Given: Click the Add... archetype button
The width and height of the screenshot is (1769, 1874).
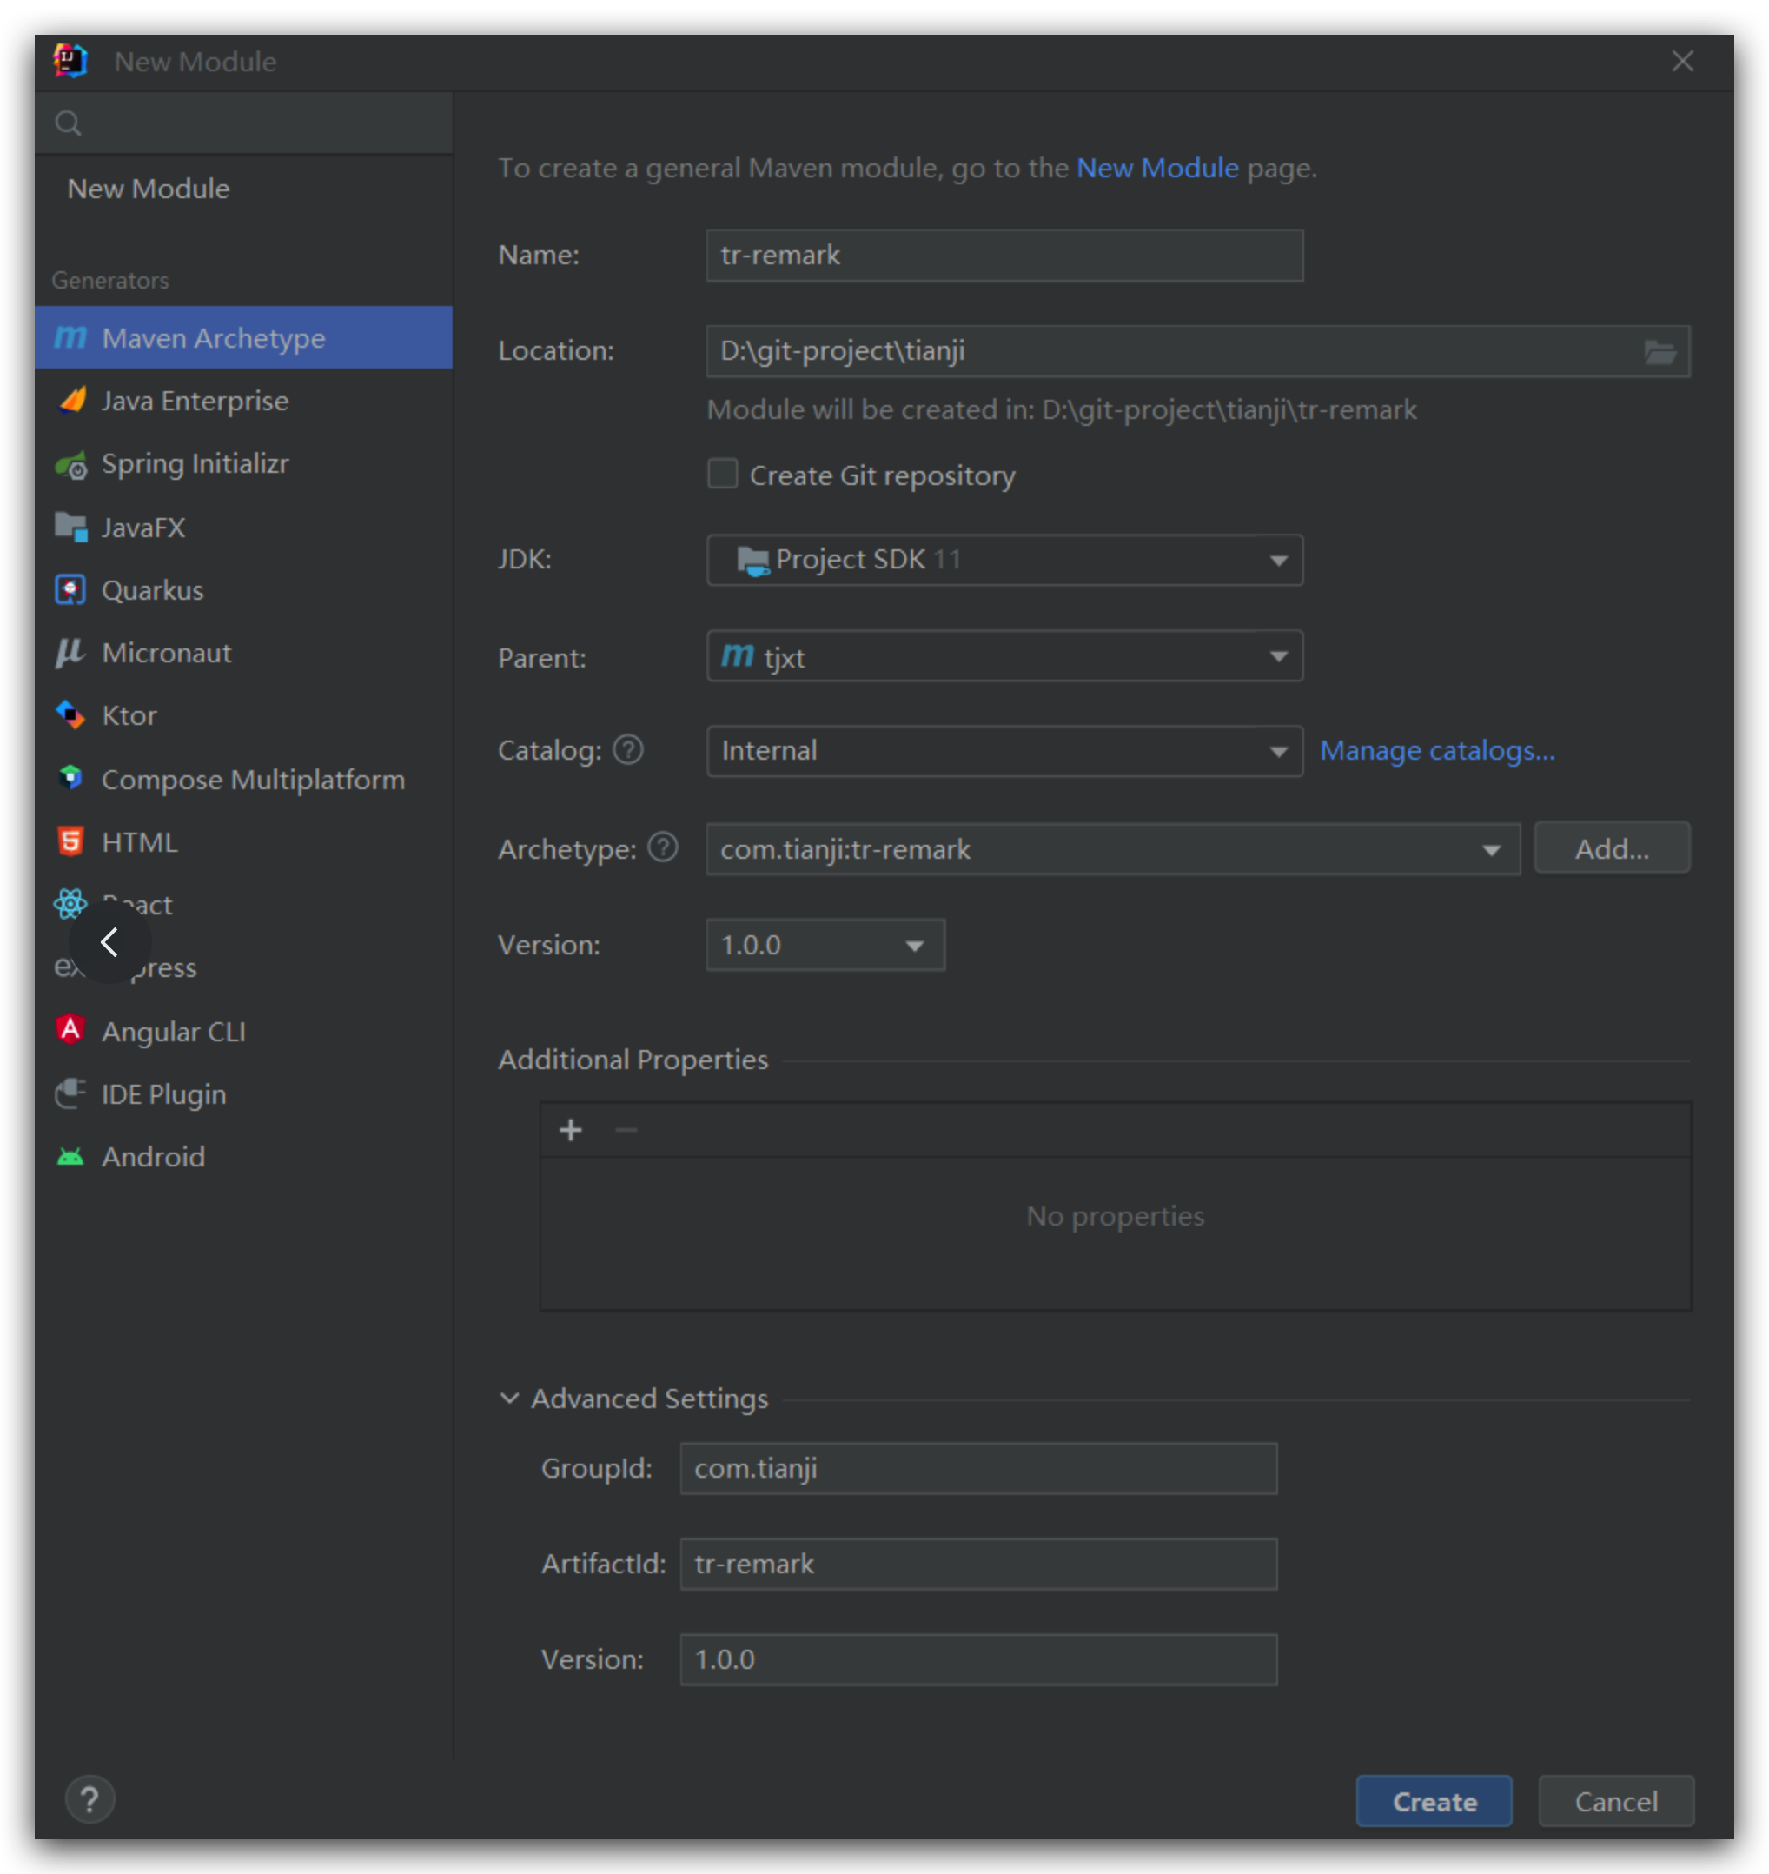Looking at the screenshot, I should point(1612,849).
